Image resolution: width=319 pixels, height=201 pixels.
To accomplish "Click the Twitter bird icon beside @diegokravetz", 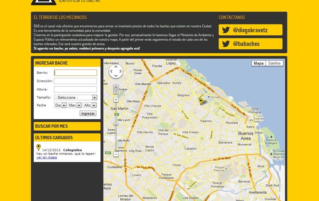I will pyautogui.click(x=226, y=30).
